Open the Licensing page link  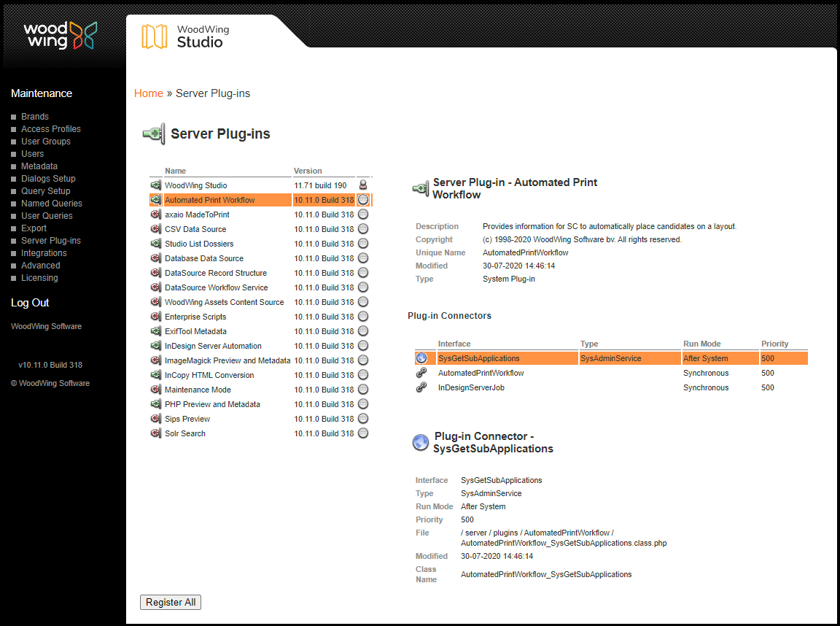click(x=39, y=278)
